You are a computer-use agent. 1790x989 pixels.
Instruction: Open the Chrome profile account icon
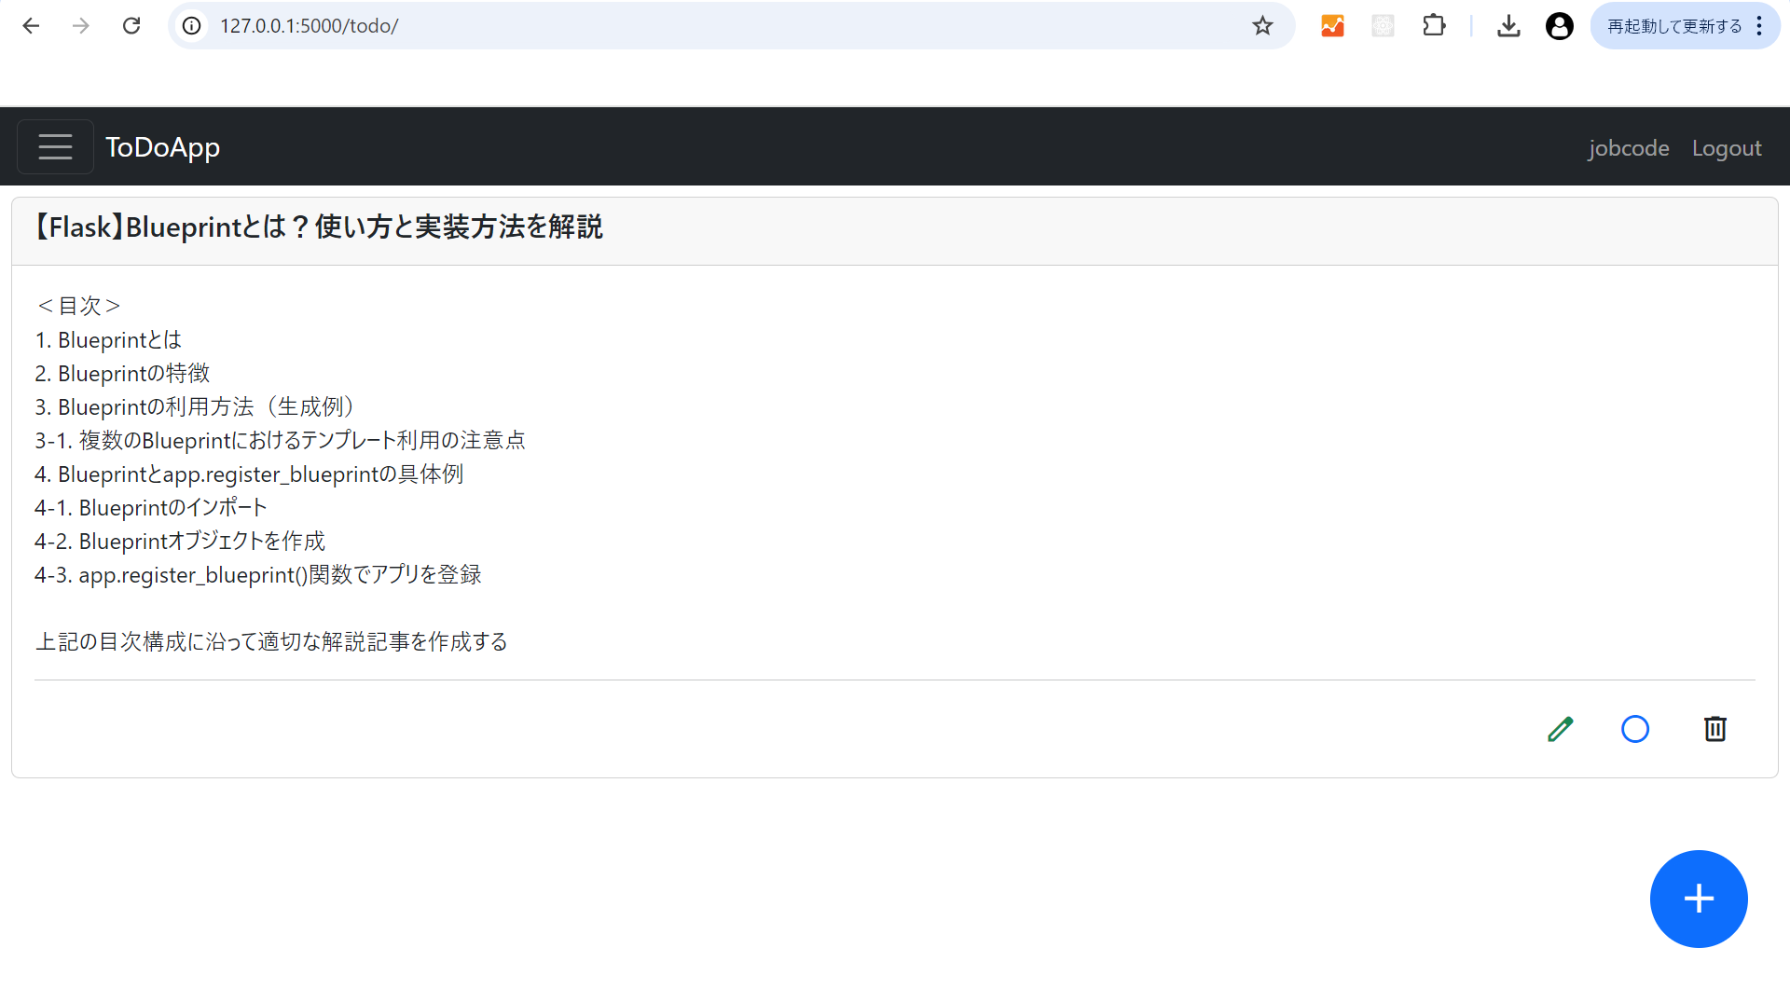[x=1559, y=25]
